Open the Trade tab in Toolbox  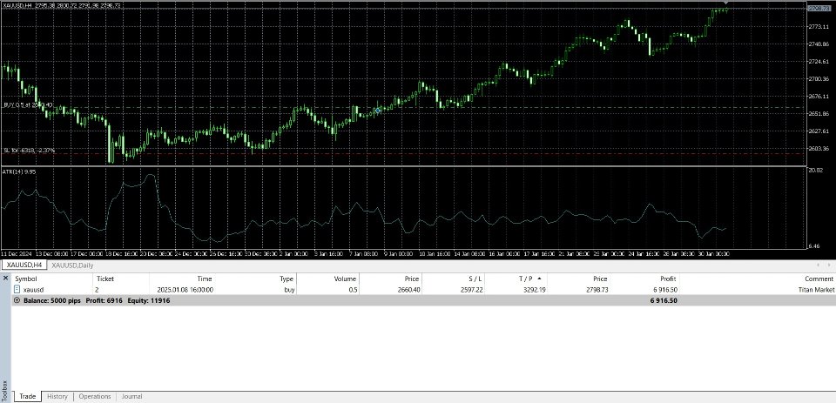(27, 397)
